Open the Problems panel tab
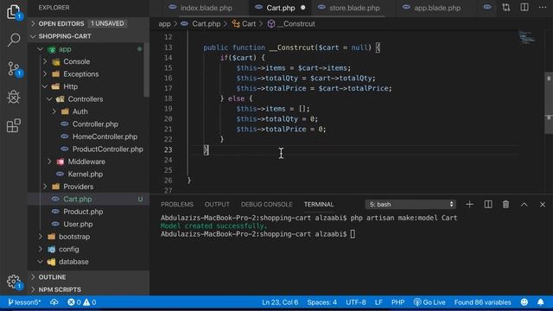 177,204
